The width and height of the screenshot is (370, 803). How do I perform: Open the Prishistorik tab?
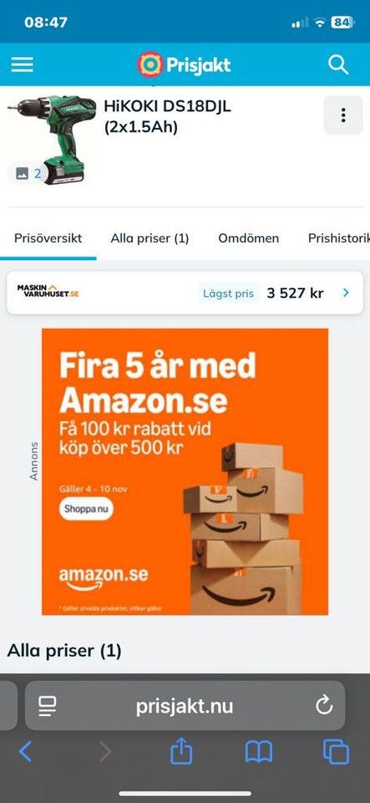click(339, 238)
